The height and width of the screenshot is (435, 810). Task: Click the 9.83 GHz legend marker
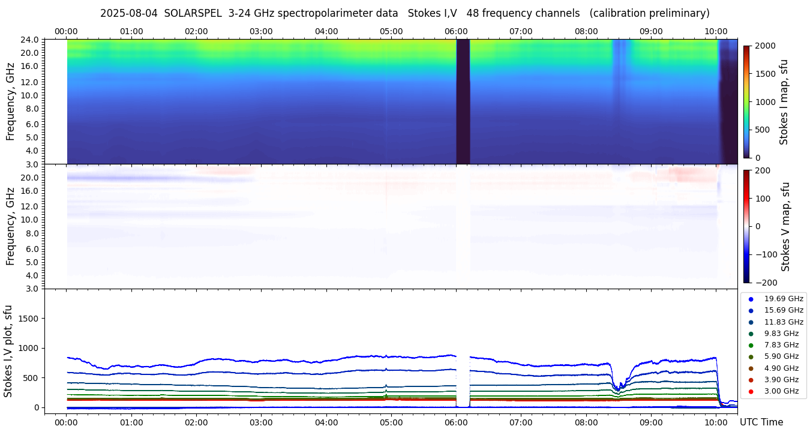tap(751, 334)
